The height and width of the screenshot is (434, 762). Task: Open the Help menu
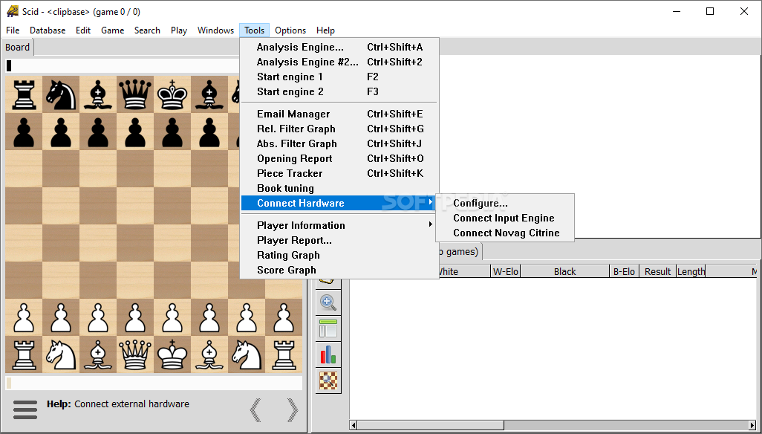[325, 30]
